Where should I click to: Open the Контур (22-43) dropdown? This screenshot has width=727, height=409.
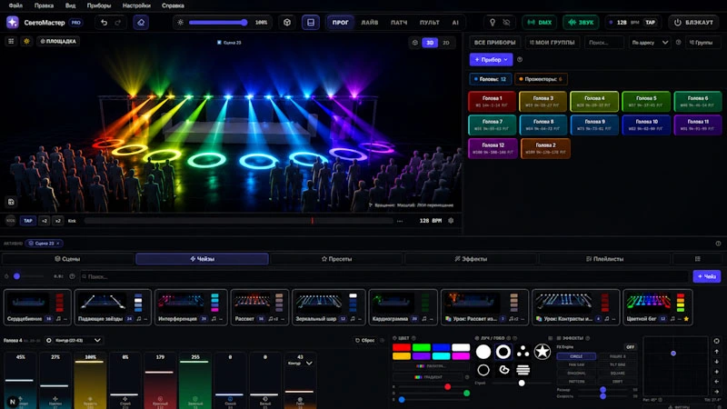click(74, 340)
